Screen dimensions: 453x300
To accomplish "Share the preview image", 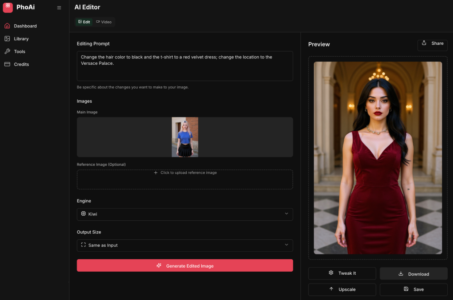I will click(x=432, y=43).
